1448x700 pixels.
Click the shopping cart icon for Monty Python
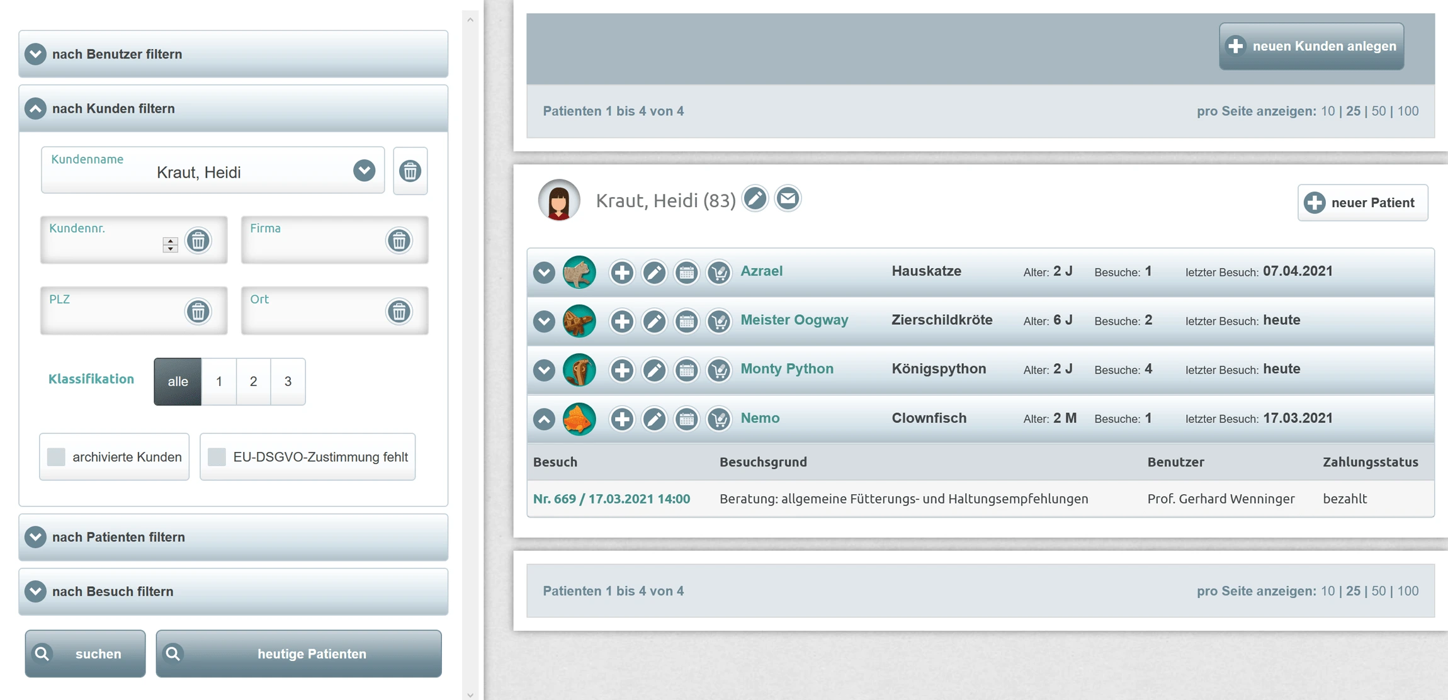718,370
